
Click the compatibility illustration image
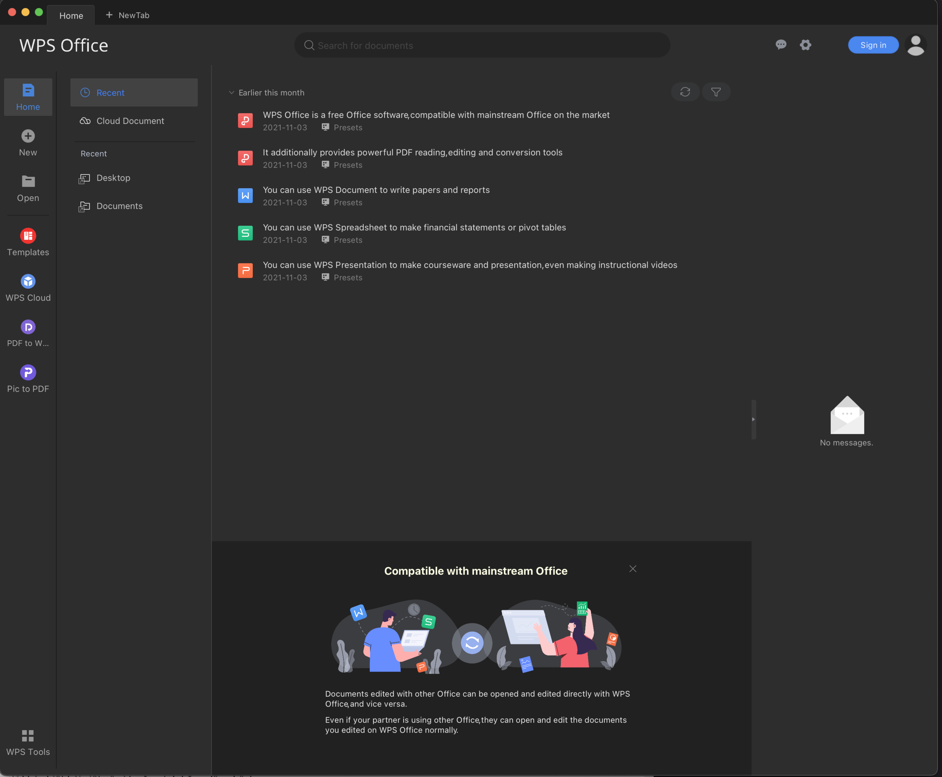[x=476, y=636]
